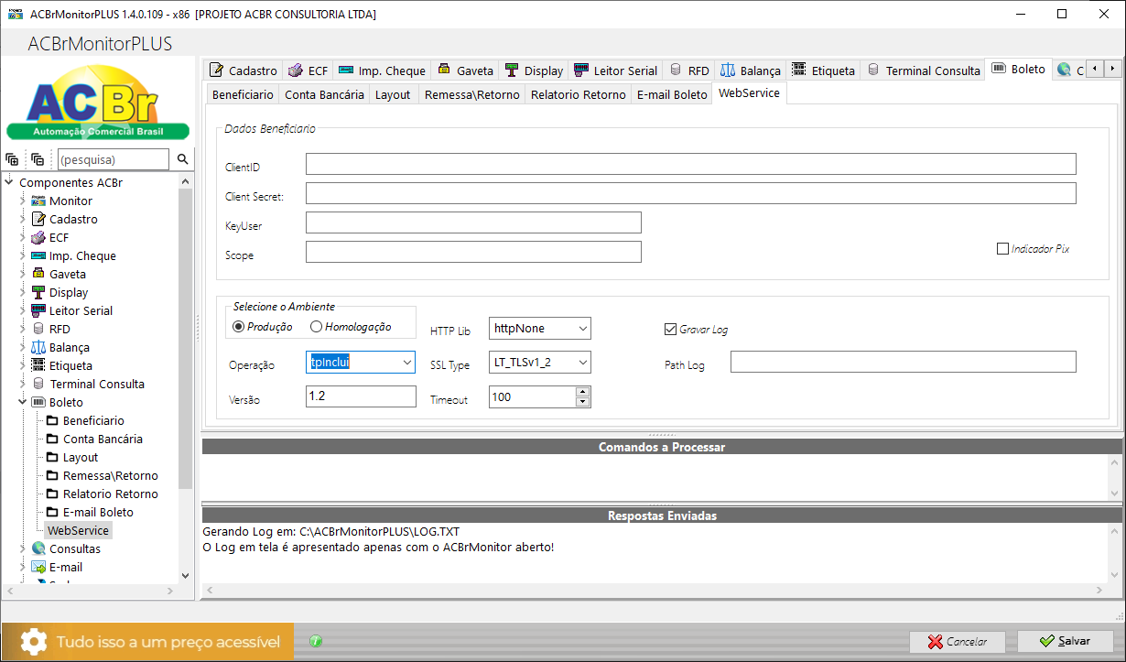
Task: Click the Versão field showing 1.2
Action: pos(361,396)
